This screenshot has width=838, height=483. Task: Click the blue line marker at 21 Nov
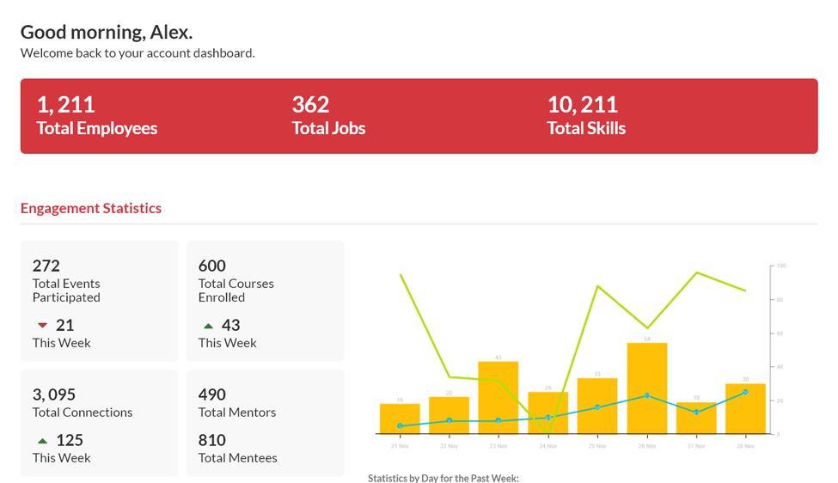pos(400,425)
